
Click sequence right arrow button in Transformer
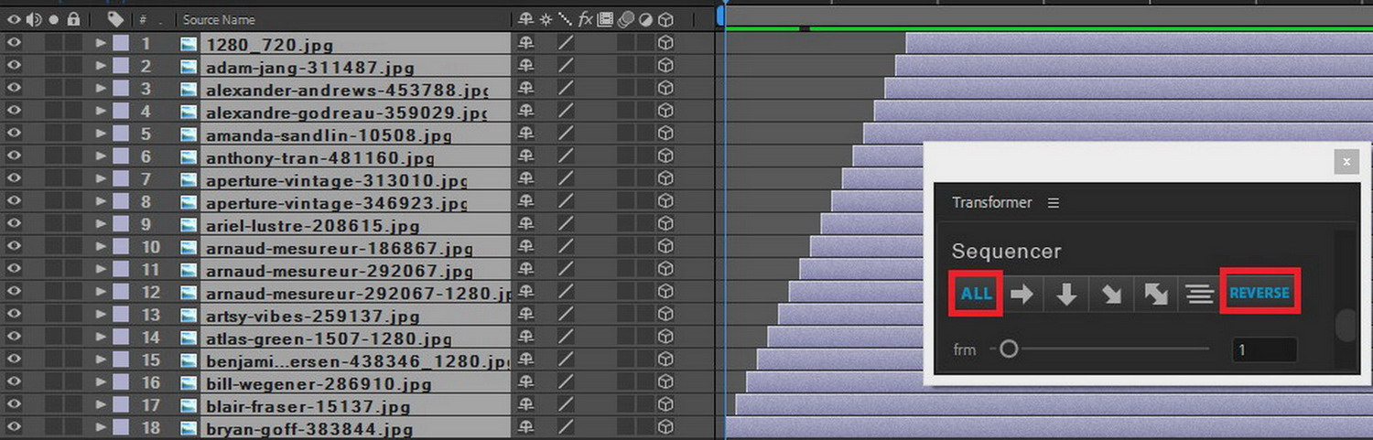tap(1022, 294)
